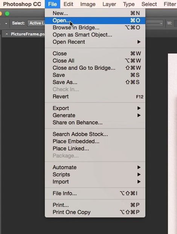Viewport: 177px width, 234px height.
Task: Open the Edit menu
Action: pyautogui.click(x=68, y=4)
